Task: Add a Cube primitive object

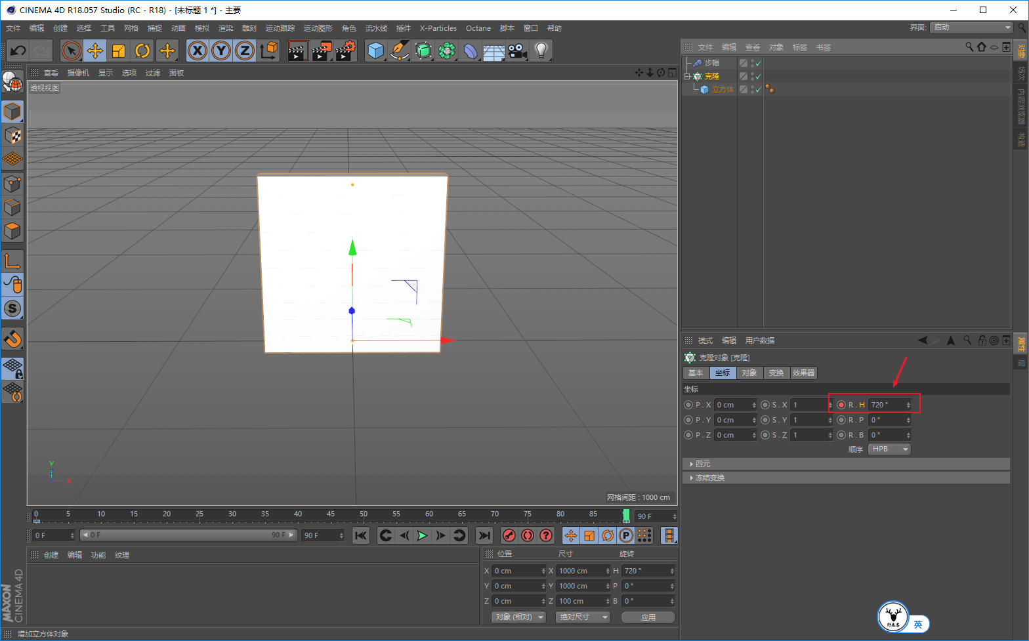Action: click(376, 51)
